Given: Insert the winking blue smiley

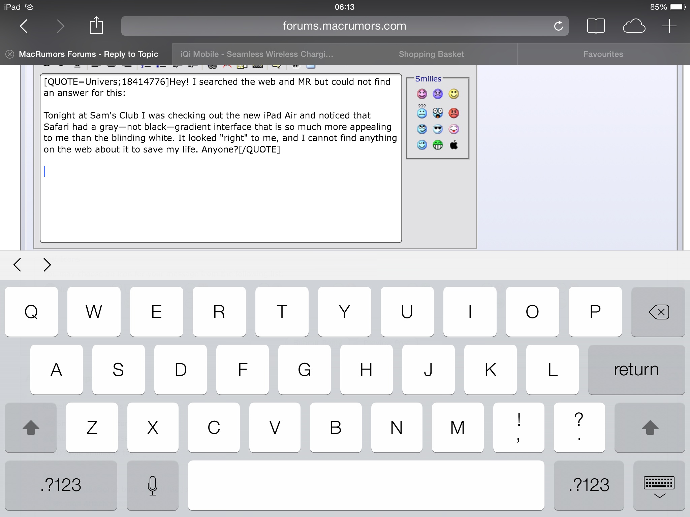Looking at the screenshot, I should pyautogui.click(x=422, y=145).
